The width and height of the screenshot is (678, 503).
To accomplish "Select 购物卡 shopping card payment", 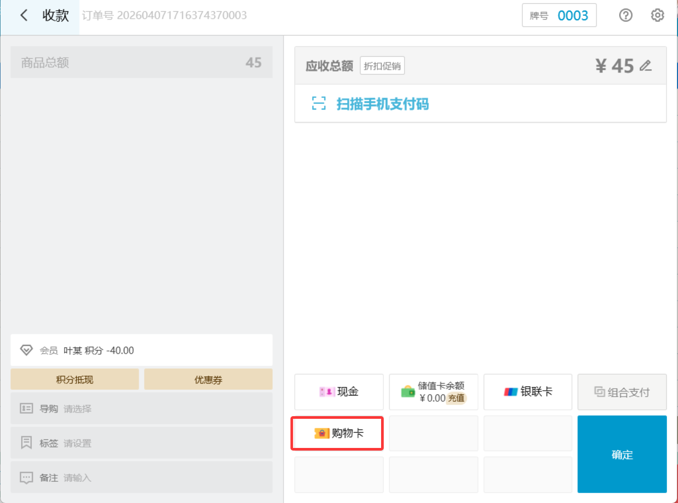I will coord(339,433).
